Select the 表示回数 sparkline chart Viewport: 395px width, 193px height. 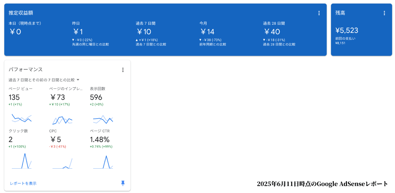coord(103,119)
